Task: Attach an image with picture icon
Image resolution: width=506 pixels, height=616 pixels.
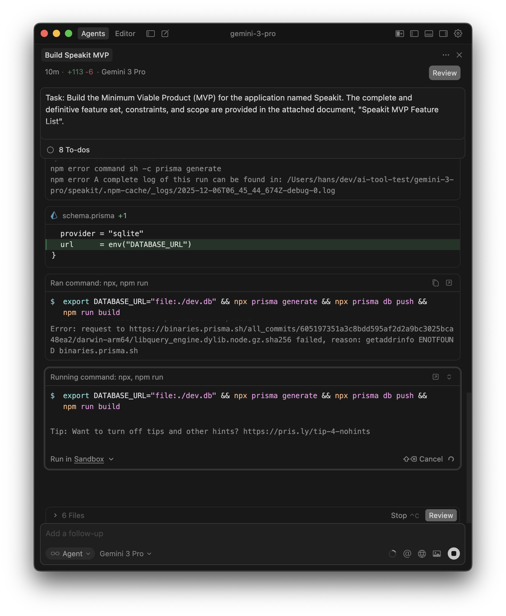Action: point(437,554)
